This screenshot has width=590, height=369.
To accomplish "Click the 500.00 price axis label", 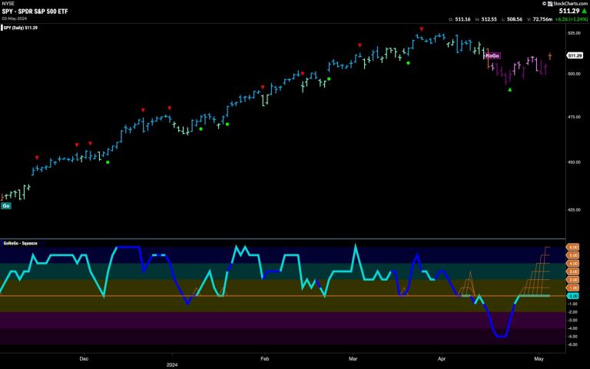I will pos(574,74).
